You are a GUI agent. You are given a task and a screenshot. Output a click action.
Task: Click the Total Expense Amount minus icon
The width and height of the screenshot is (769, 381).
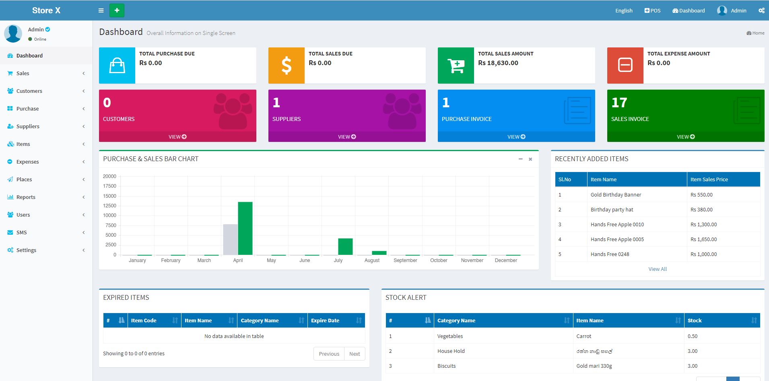tap(625, 66)
